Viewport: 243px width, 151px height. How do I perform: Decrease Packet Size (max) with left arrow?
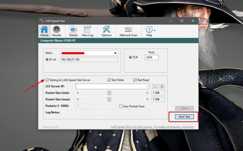click(x=78, y=99)
